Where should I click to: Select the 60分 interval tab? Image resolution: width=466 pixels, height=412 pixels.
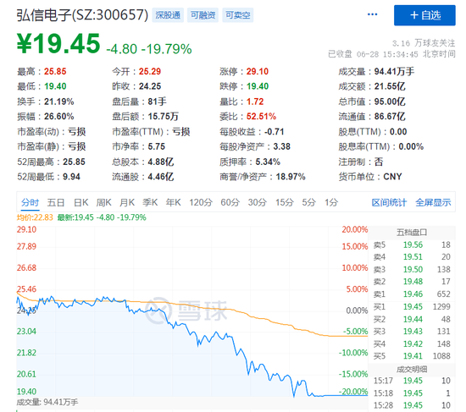(x=230, y=202)
